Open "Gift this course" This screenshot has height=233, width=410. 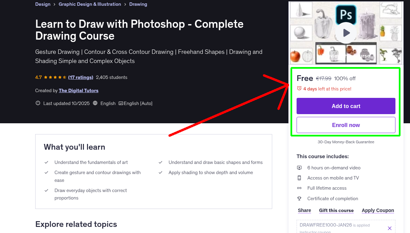click(336, 210)
